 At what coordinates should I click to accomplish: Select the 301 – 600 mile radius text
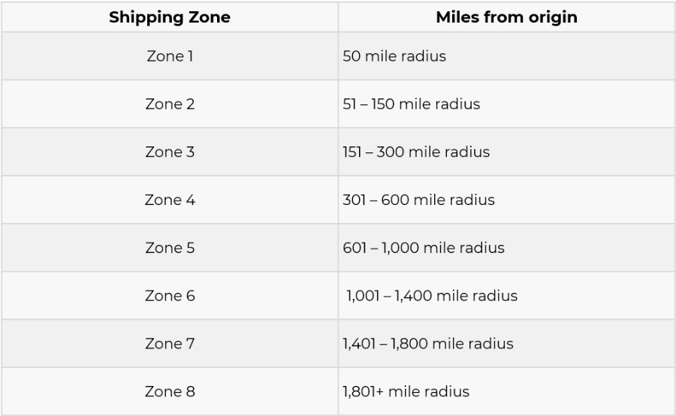tap(418, 200)
